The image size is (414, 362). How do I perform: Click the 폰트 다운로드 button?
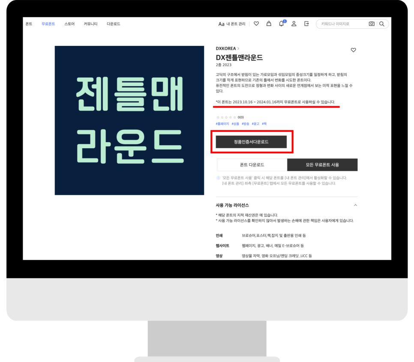[x=252, y=165]
